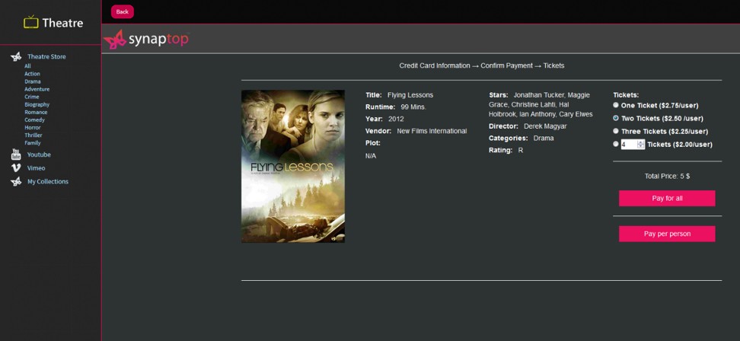
Task: Select the Three Tickets radio option
Action: 616,131
